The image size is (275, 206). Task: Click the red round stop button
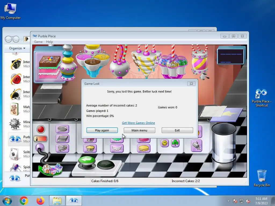pos(41,129)
